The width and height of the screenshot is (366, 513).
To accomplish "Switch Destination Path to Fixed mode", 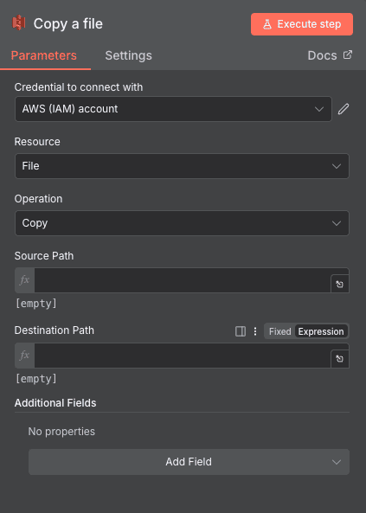I will [279, 331].
